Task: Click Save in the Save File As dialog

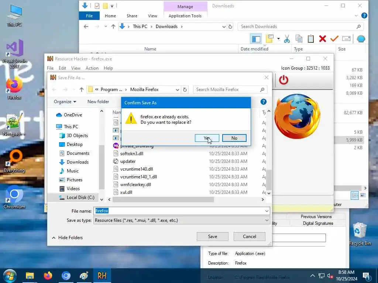Action: click(x=212, y=236)
